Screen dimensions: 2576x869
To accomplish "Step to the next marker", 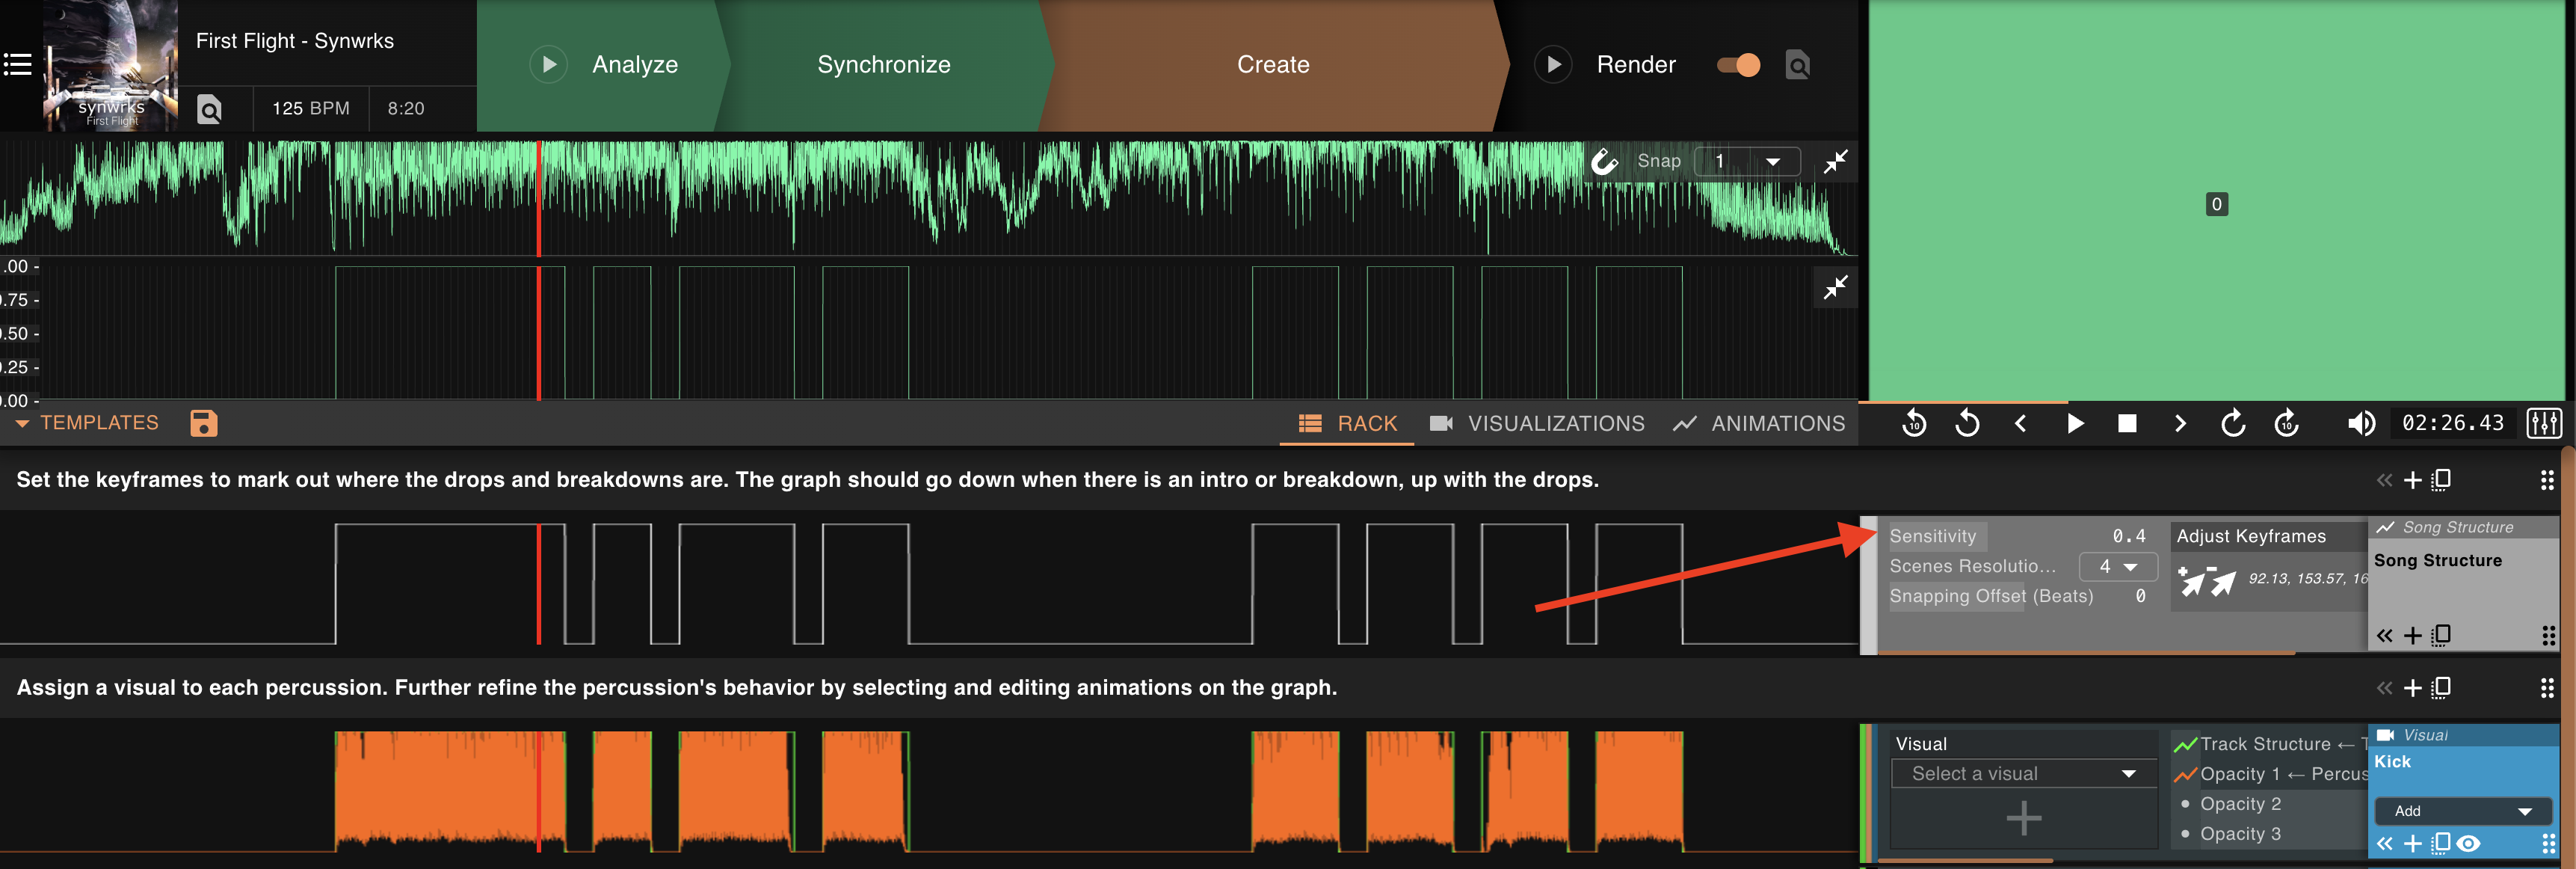I will pos(2180,424).
